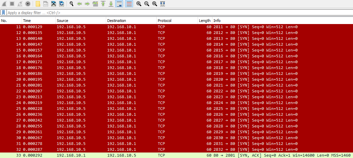Image resolution: width=353 pixels, height=158 pixels.
Task: Sort by the Destination column header
Action: pyautogui.click(x=131, y=21)
